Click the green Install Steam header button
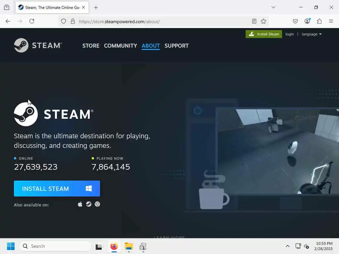 click(264, 34)
